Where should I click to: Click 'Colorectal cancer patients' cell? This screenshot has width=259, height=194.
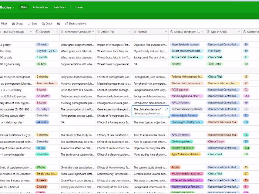point(187,109)
